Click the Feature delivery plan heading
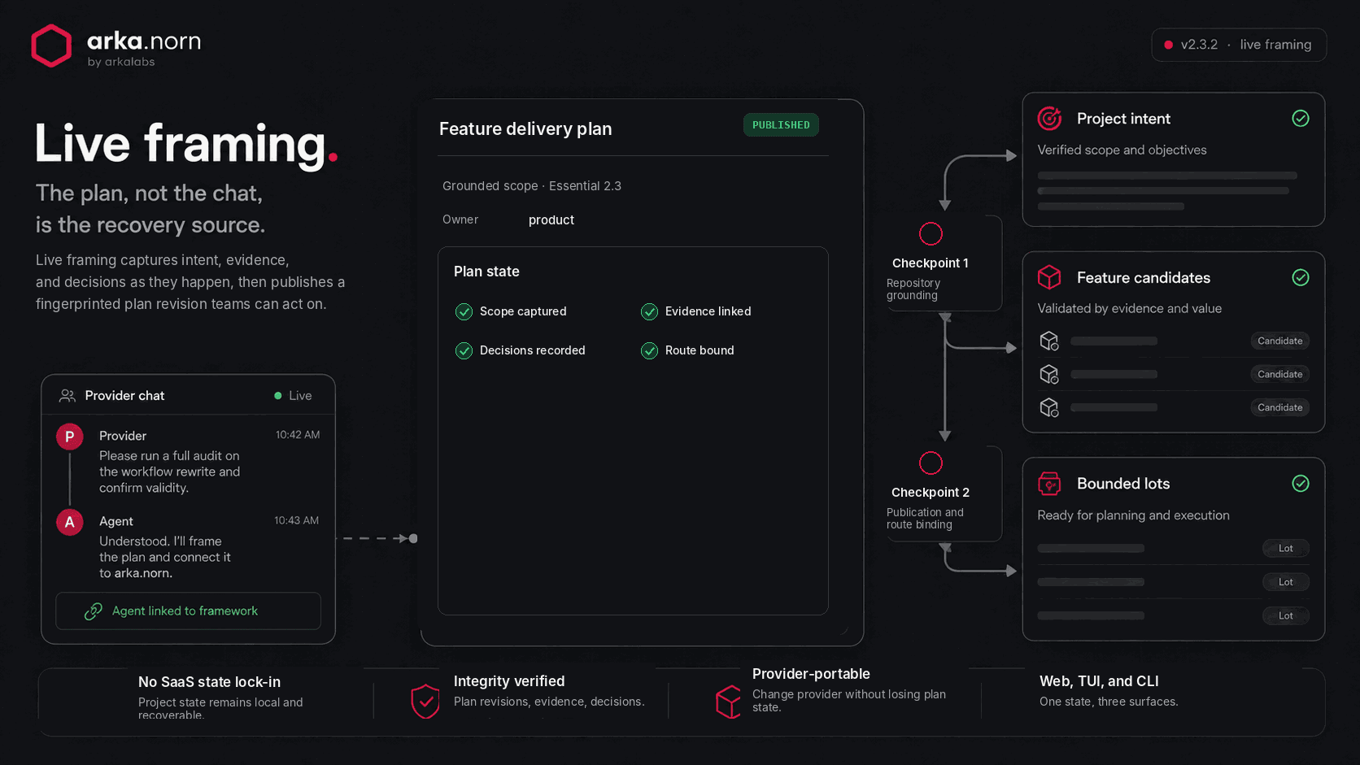Viewport: 1360px width, 765px height. 525,129
